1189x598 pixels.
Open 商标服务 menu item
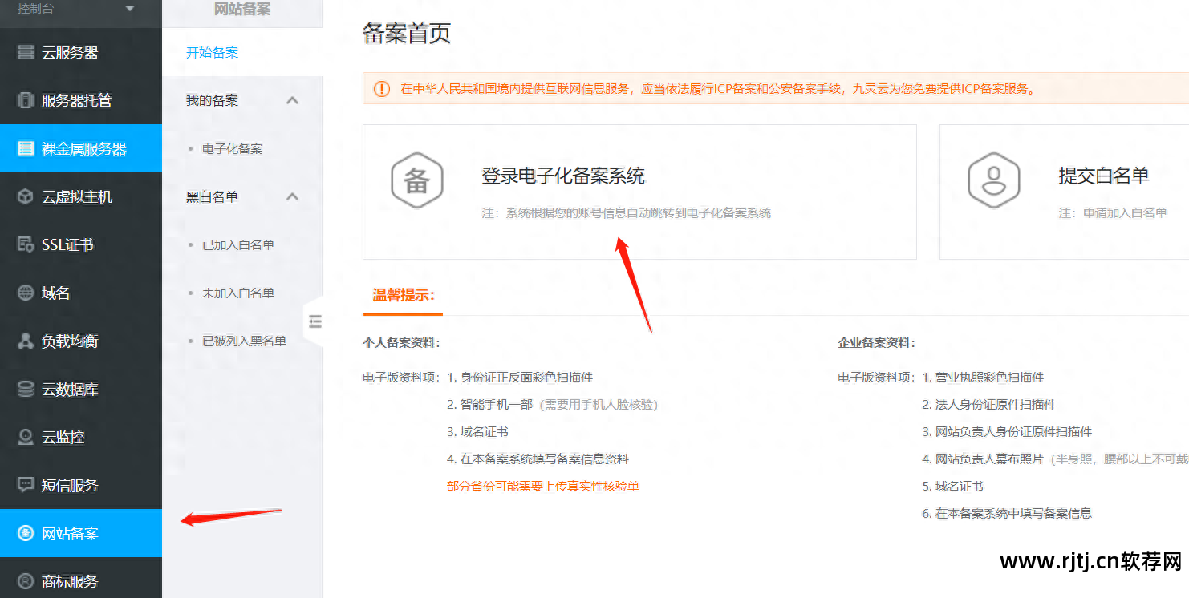[81, 582]
